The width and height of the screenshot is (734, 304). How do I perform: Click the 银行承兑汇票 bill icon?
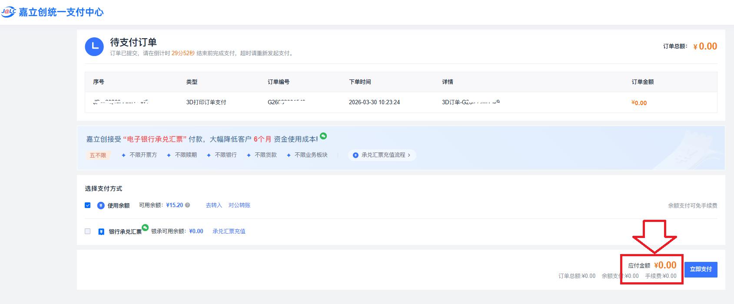[101, 231]
